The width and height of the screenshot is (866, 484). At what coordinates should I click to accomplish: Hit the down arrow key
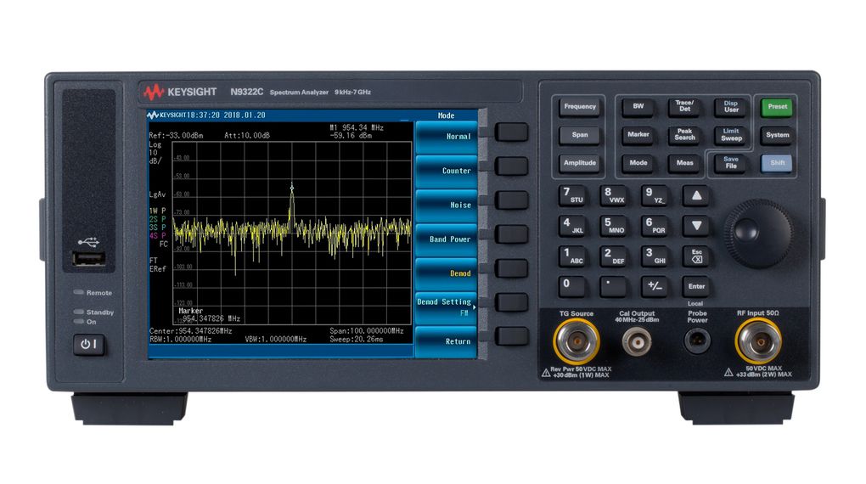click(x=696, y=226)
